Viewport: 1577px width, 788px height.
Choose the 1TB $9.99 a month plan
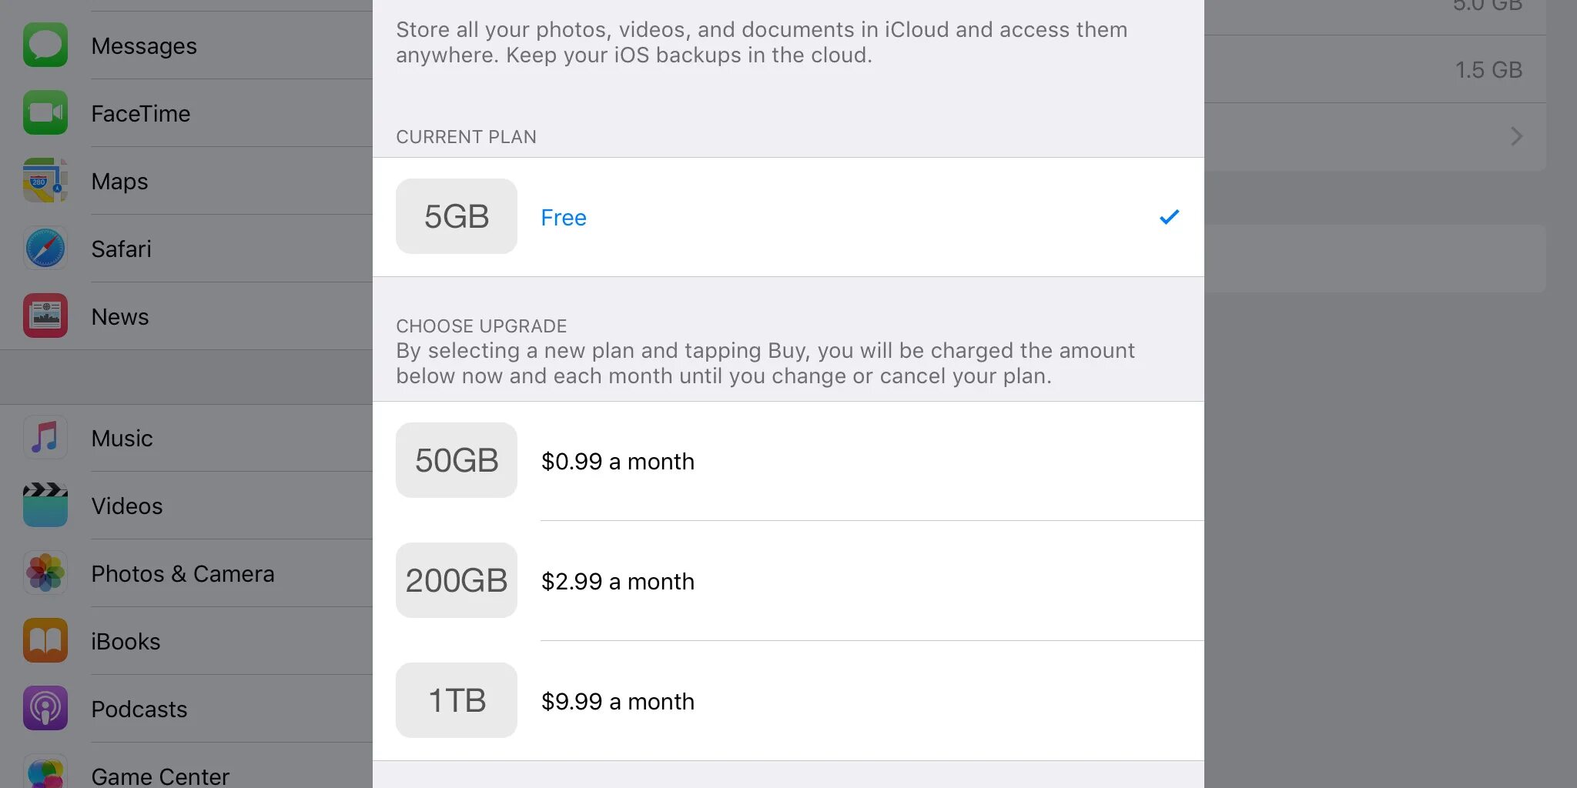618,702
